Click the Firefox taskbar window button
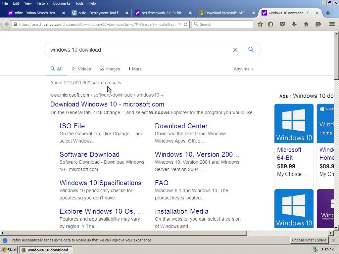The width and height of the screenshot is (339, 254). tap(46, 250)
